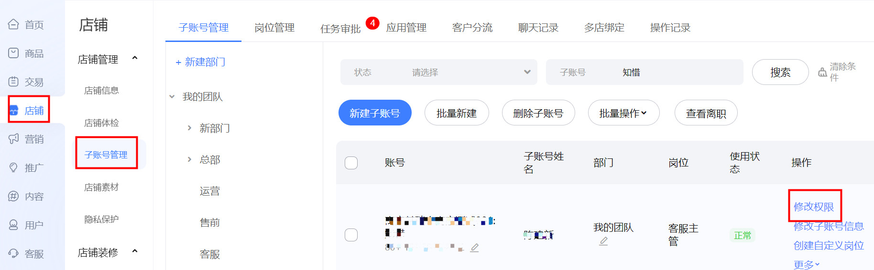The image size is (874, 270).
Task: Select the 营销 megaphone icon
Action: 13,139
